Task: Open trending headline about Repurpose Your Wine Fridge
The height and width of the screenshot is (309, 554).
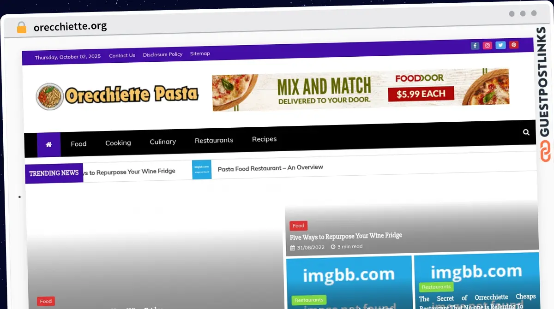Action: (129, 172)
